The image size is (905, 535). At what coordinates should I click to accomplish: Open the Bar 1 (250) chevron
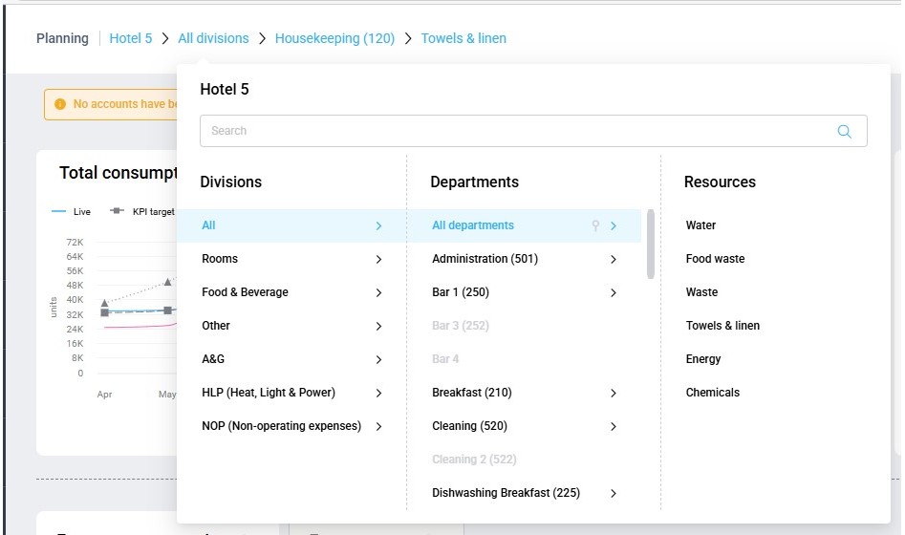[613, 292]
